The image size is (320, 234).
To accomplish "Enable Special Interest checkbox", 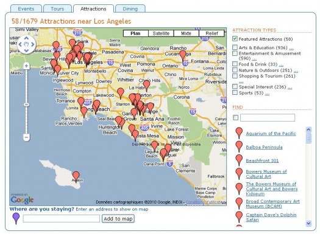I will [x=235, y=86].
